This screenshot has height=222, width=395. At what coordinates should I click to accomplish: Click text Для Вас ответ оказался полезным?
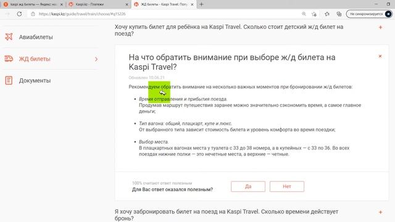(x=172, y=189)
